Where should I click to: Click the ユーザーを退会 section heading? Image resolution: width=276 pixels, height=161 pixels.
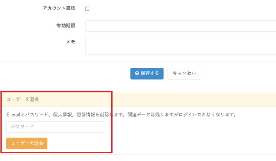(23, 99)
